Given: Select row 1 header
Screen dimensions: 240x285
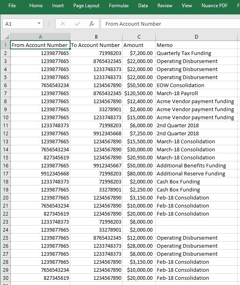Looking at the screenshot, I should click(6, 45).
